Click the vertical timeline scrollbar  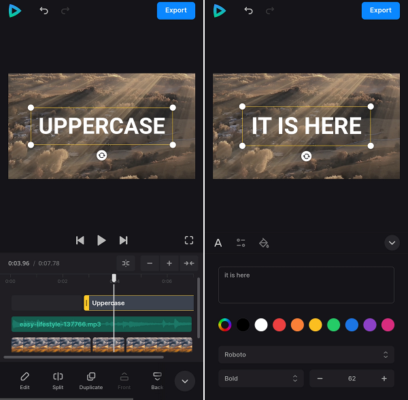tap(199, 308)
